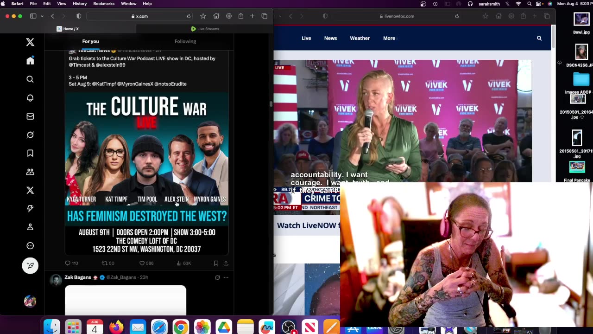
Task: Reply to the Timcast News post
Action: point(71,263)
